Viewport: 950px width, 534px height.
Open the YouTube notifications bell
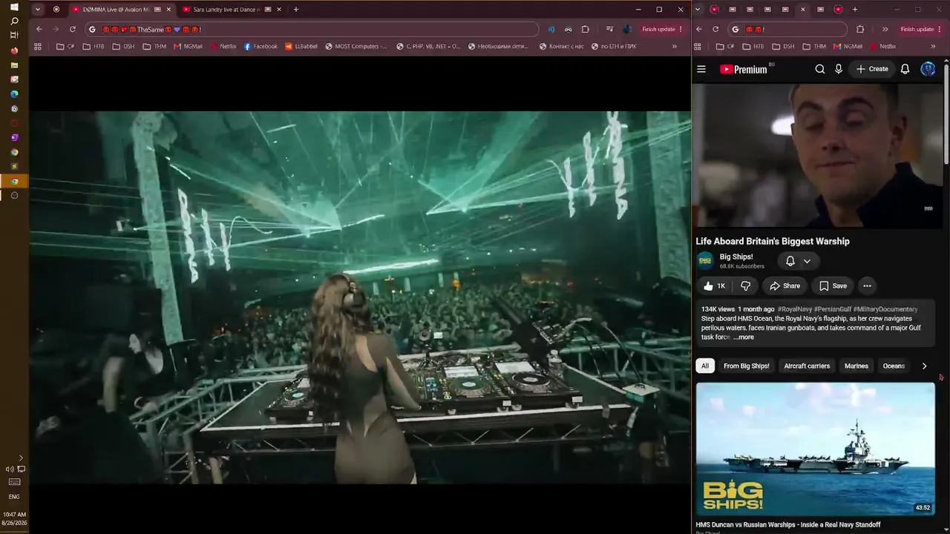[x=905, y=69]
